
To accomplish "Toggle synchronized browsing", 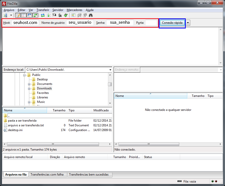I will 85,15.
